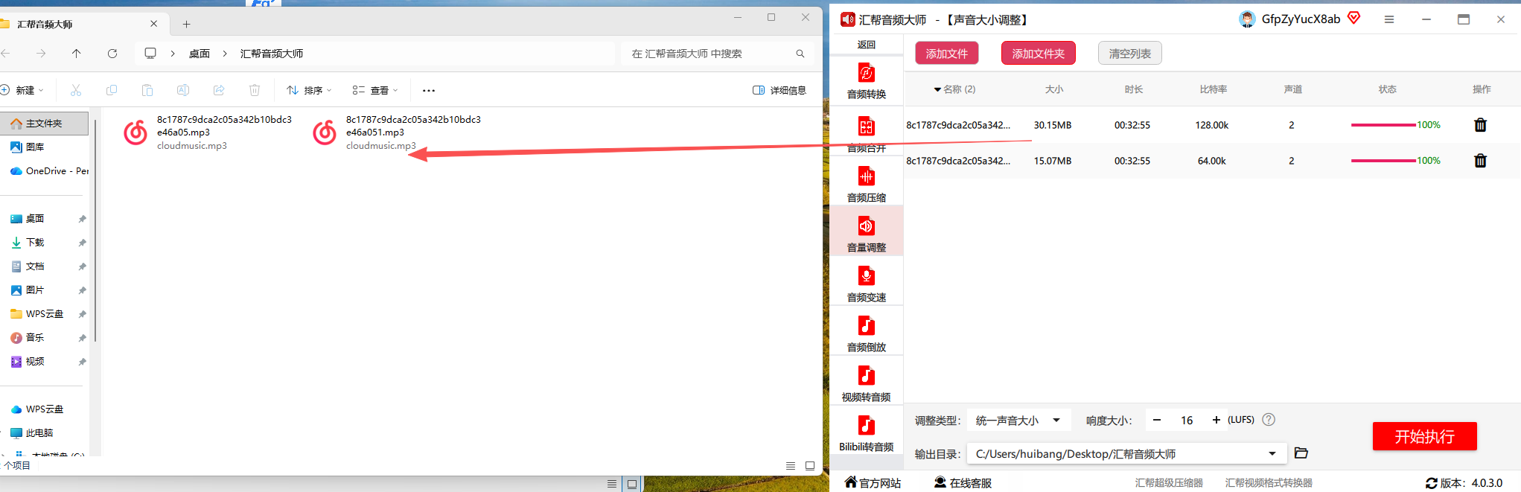The image size is (1521, 492).
Task: Open the 查看 view menu in Explorer
Action: 375,90
